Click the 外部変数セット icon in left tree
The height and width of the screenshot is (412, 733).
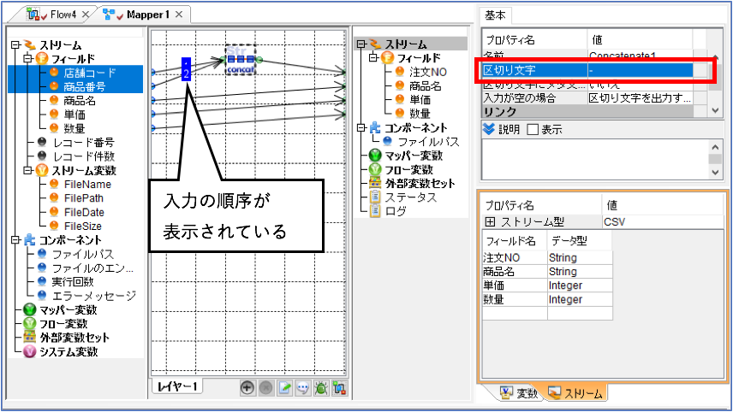tap(29, 337)
